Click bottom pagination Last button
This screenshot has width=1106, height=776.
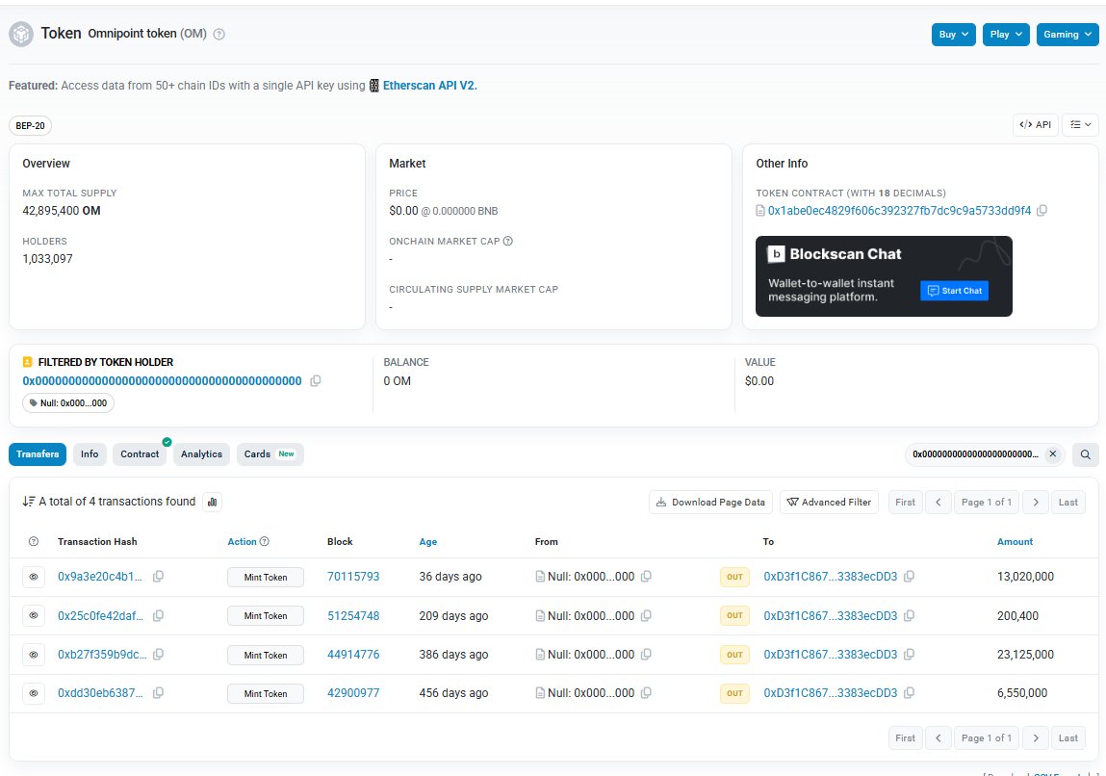tap(1067, 737)
